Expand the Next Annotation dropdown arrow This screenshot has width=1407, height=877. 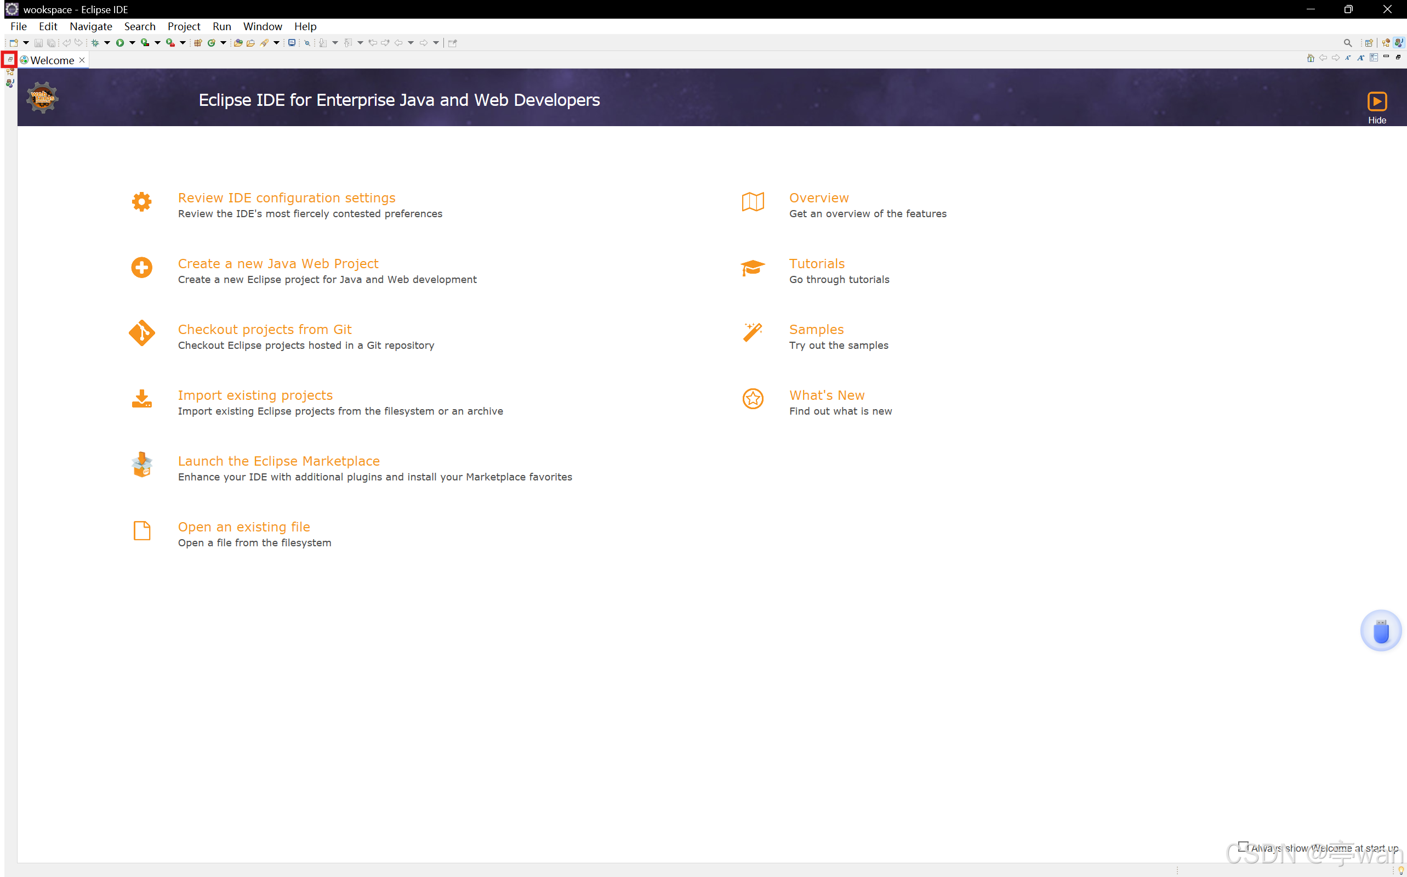pyautogui.click(x=335, y=43)
